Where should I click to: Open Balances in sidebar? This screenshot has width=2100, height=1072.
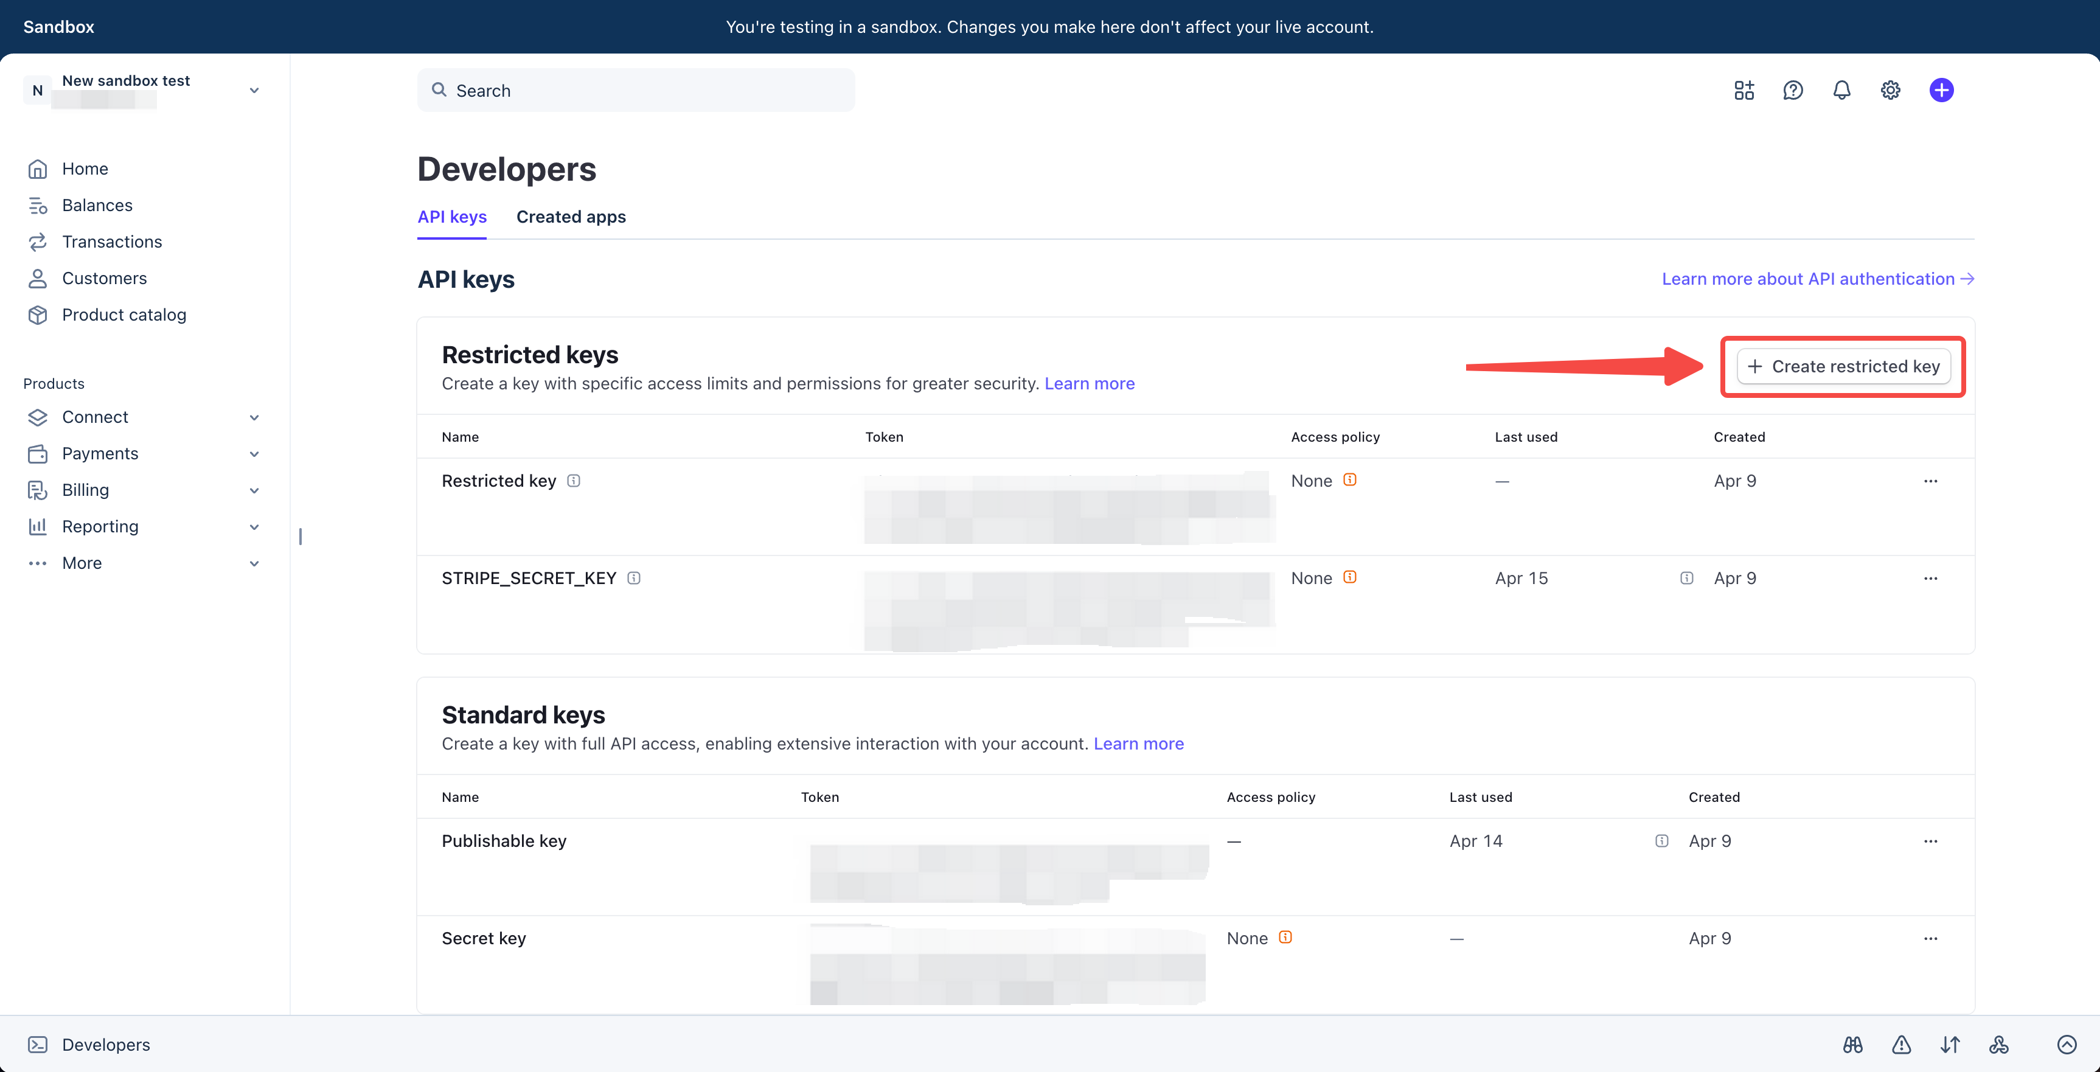[97, 206]
